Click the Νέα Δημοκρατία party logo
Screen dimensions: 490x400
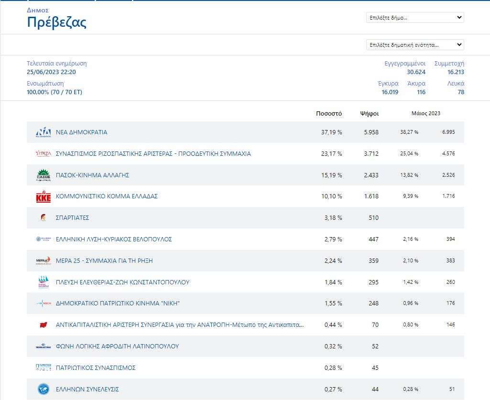tap(44, 132)
